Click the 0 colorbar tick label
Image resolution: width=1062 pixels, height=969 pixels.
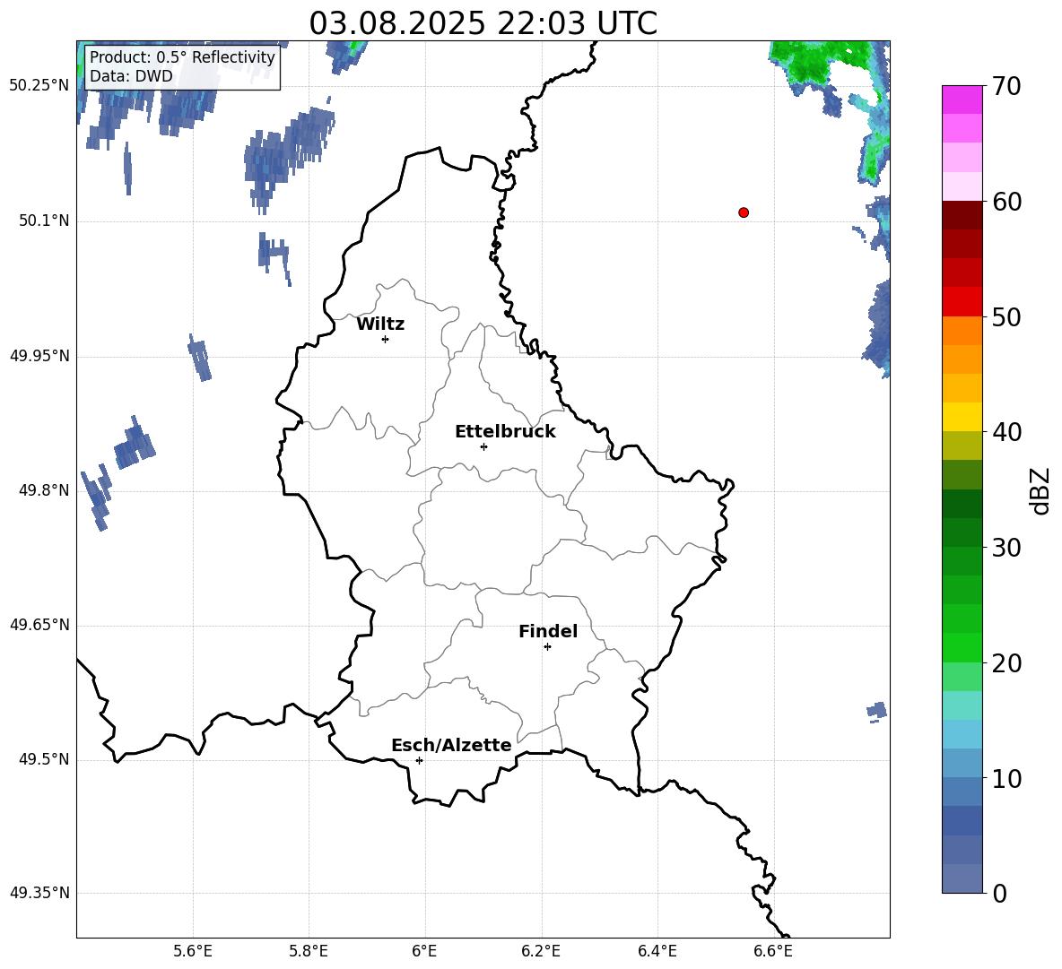click(x=999, y=893)
